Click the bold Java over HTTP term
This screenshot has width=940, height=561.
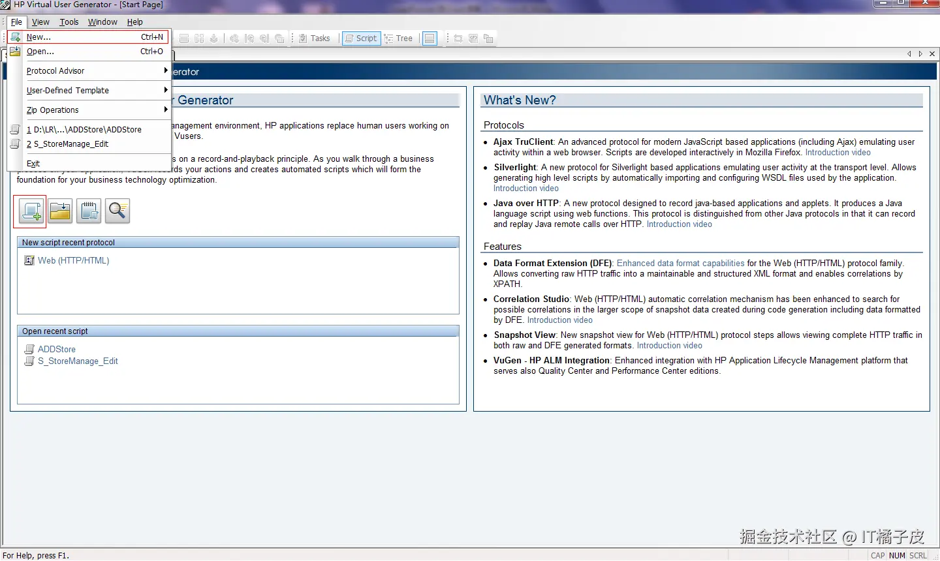[525, 204]
